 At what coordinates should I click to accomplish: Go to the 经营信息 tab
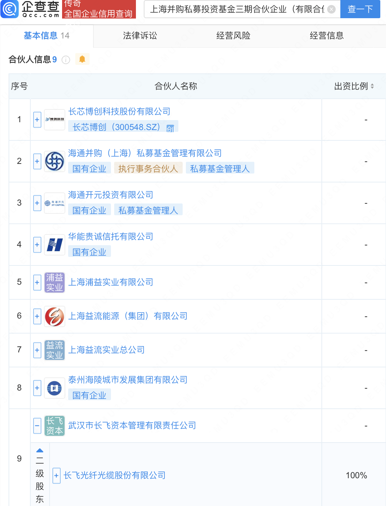pyautogui.click(x=326, y=36)
